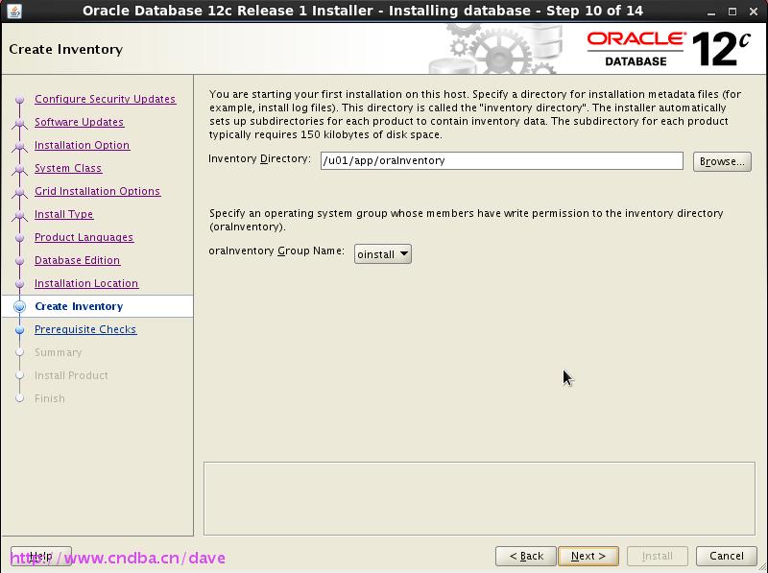Open the Configure Security Updates step
The width and height of the screenshot is (768, 573).
106,99
